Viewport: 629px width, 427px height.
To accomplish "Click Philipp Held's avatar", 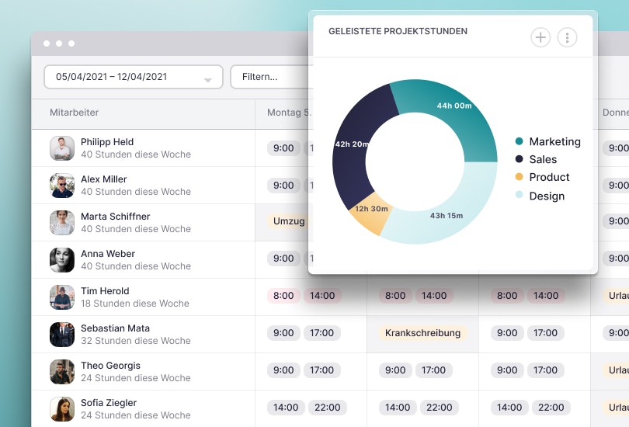I will click(62, 148).
